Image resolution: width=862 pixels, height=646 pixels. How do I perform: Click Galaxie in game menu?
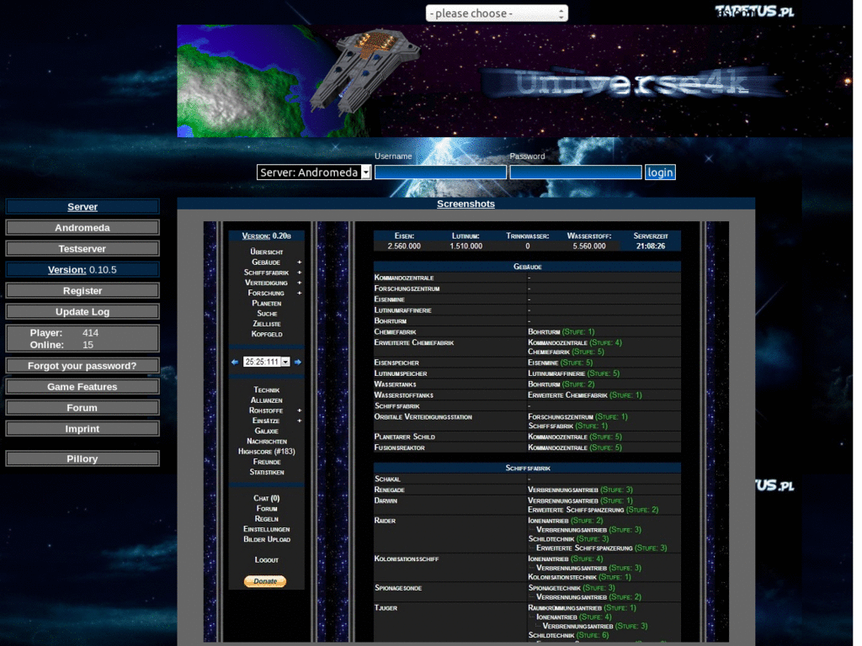click(267, 432)
